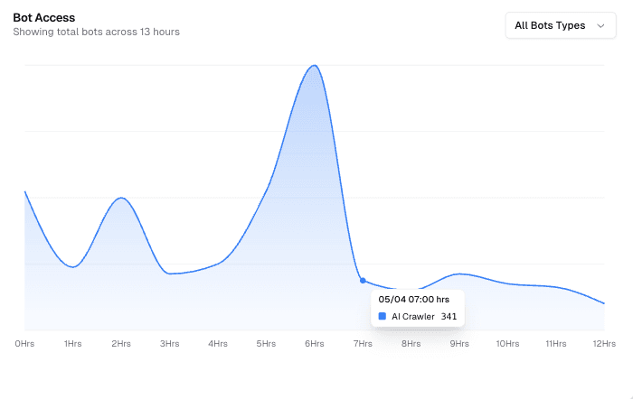Click the 341 value in the tooltip
633x399 pixels.
tap(449, 317)
